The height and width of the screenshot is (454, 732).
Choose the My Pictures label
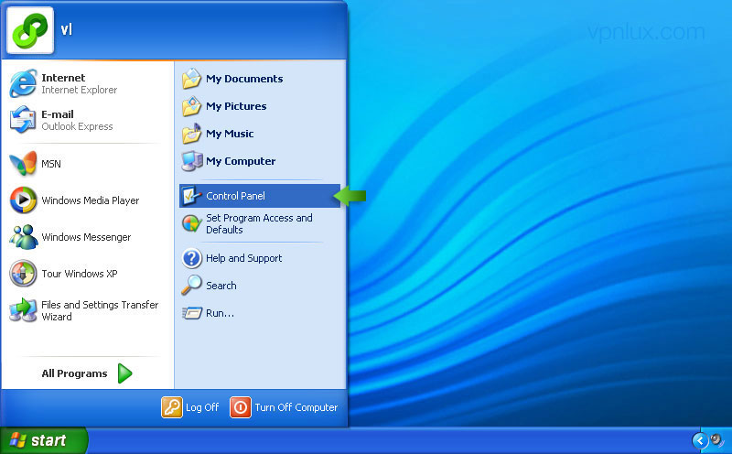[236, 106]
